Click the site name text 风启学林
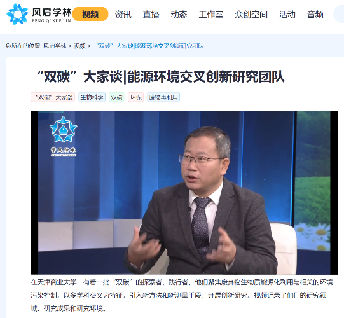344x318 pixels. pyautogui.click(x=52, y=12)
